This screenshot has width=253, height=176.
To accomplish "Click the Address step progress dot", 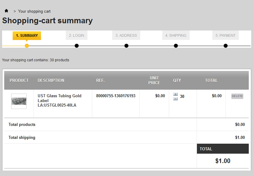I will point(126,46).
